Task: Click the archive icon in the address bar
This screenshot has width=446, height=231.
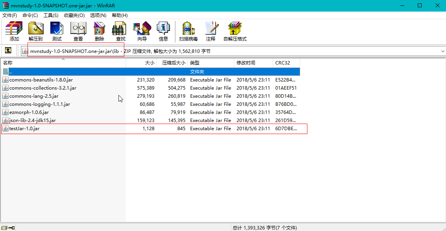Action: [25, 51]
